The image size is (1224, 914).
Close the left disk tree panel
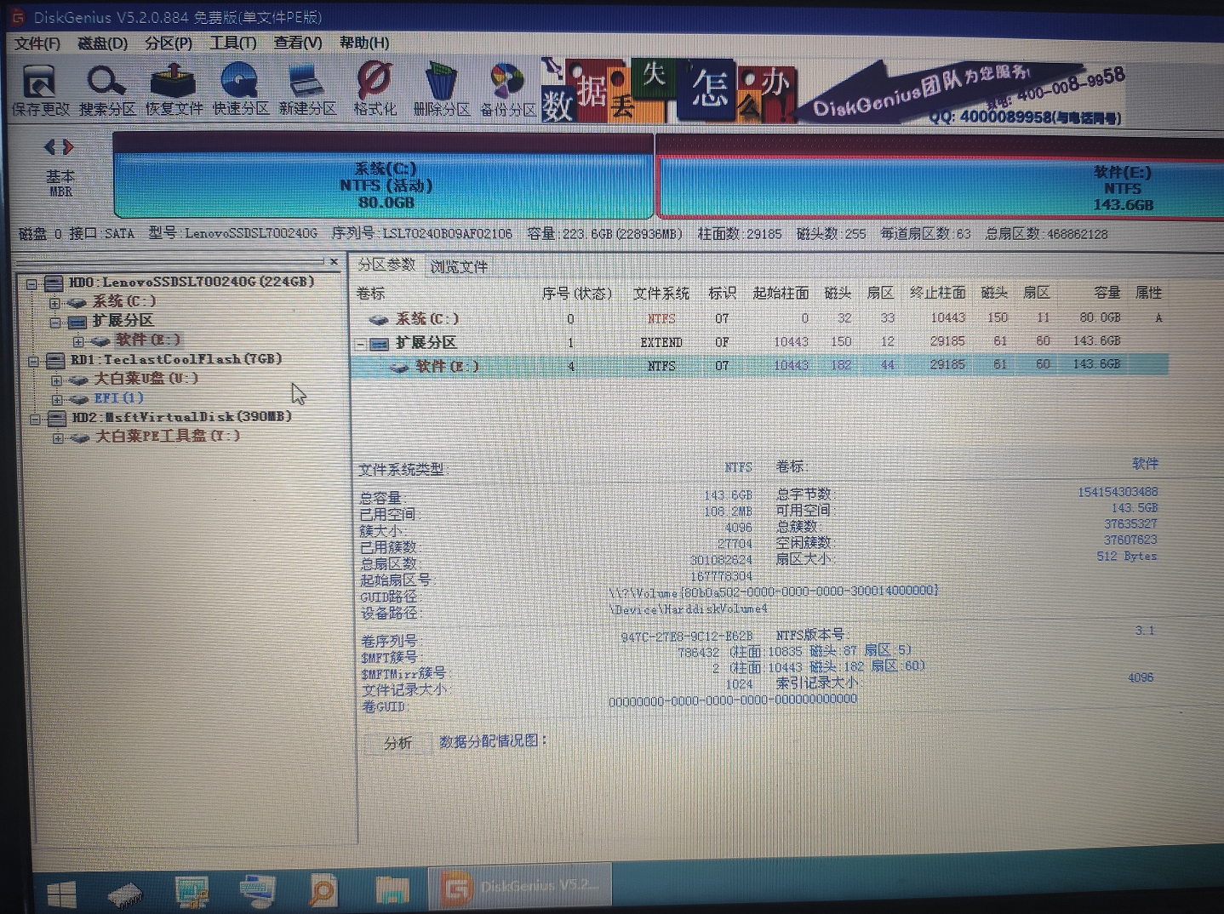coord(335,261)
